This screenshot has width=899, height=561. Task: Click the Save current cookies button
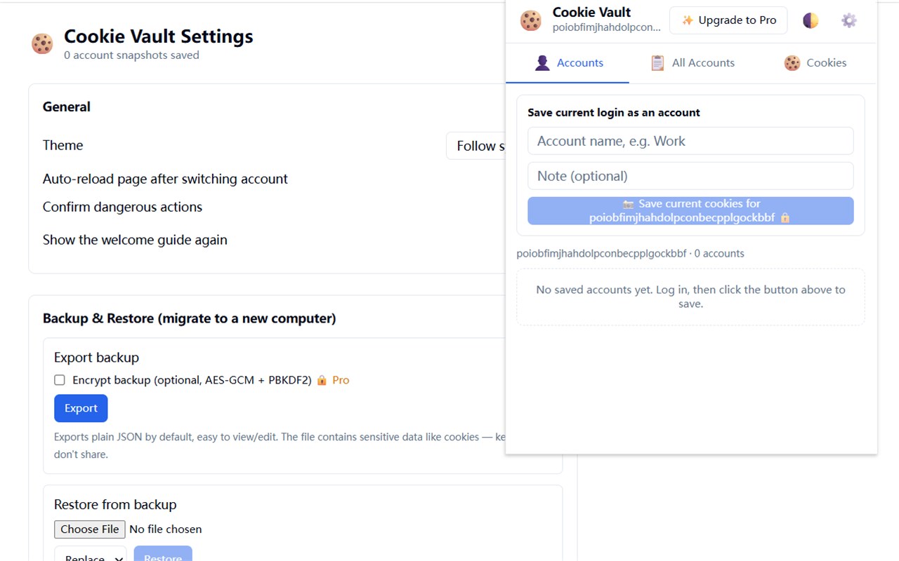click(x=690, y=210)
